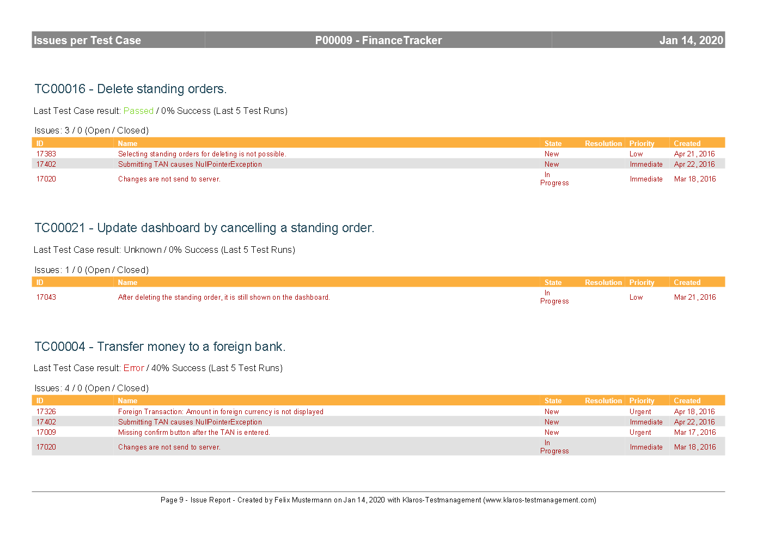Click Urgent priority in the issue 17326 row
Viewport: 757px width, 534px height.
(x=640, y=412)
